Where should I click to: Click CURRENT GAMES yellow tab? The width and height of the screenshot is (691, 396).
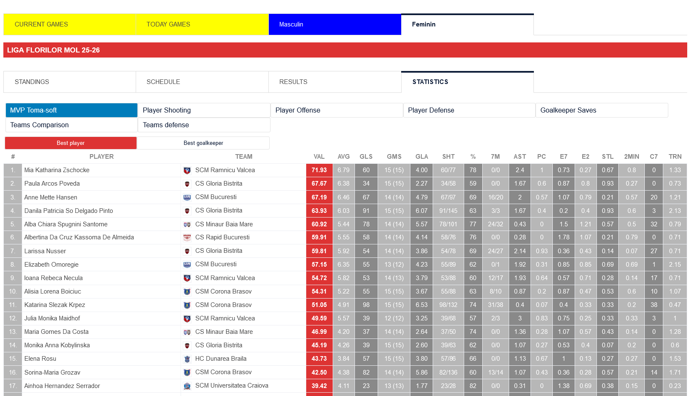[x=70, y=24]
